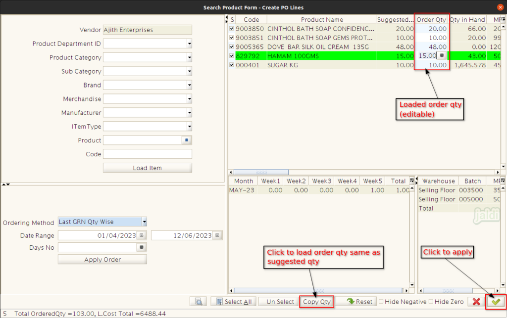Click the Qty in Hand column header
507x318 pixels.
click(467, 20)
